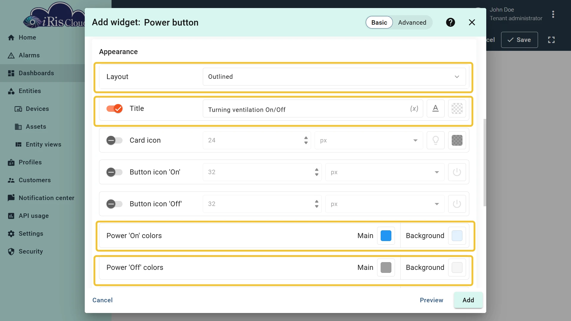The image size is (571, 321).
Task: Open Card icon color swatch
Action: pos(457,140)
